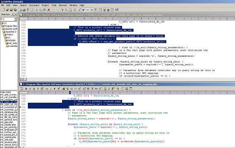
Task: Click the J script icon in HTML toolbar
Action: pyautogui.click(x=109, y=89)
